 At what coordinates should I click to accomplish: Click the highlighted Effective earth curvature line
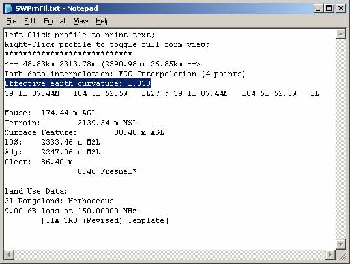point(78,83)
